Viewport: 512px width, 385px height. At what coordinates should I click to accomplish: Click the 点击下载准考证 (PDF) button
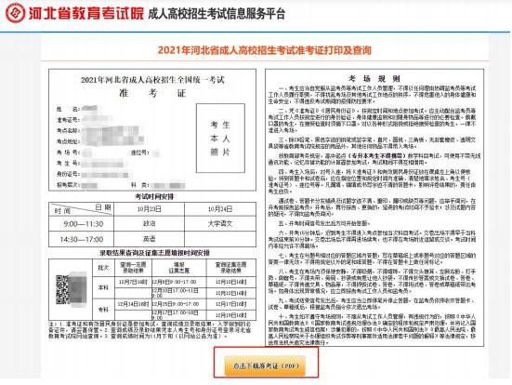point(265,365)
